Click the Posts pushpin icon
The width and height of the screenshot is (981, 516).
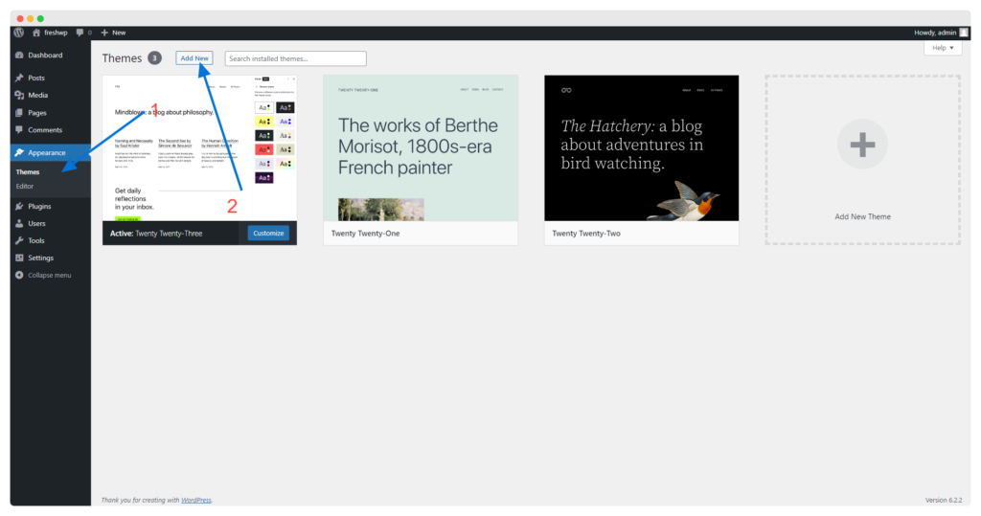(x=19, y=78)
